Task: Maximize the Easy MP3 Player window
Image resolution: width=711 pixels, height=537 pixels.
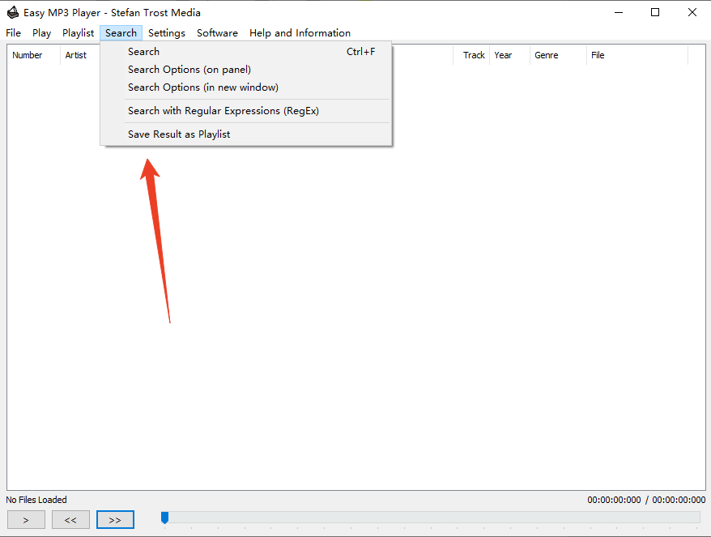Action: (x=655, y=12)
